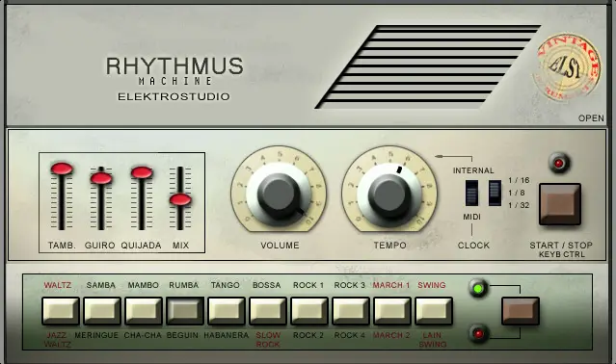Screen dimensions: 616x364
Task: Click the JAZZ WALTZ label
Action: [x=57, y=340]
